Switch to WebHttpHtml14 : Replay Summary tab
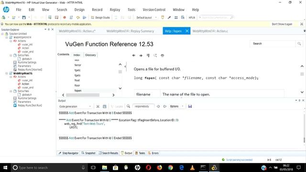 click(x=130, y=31)
